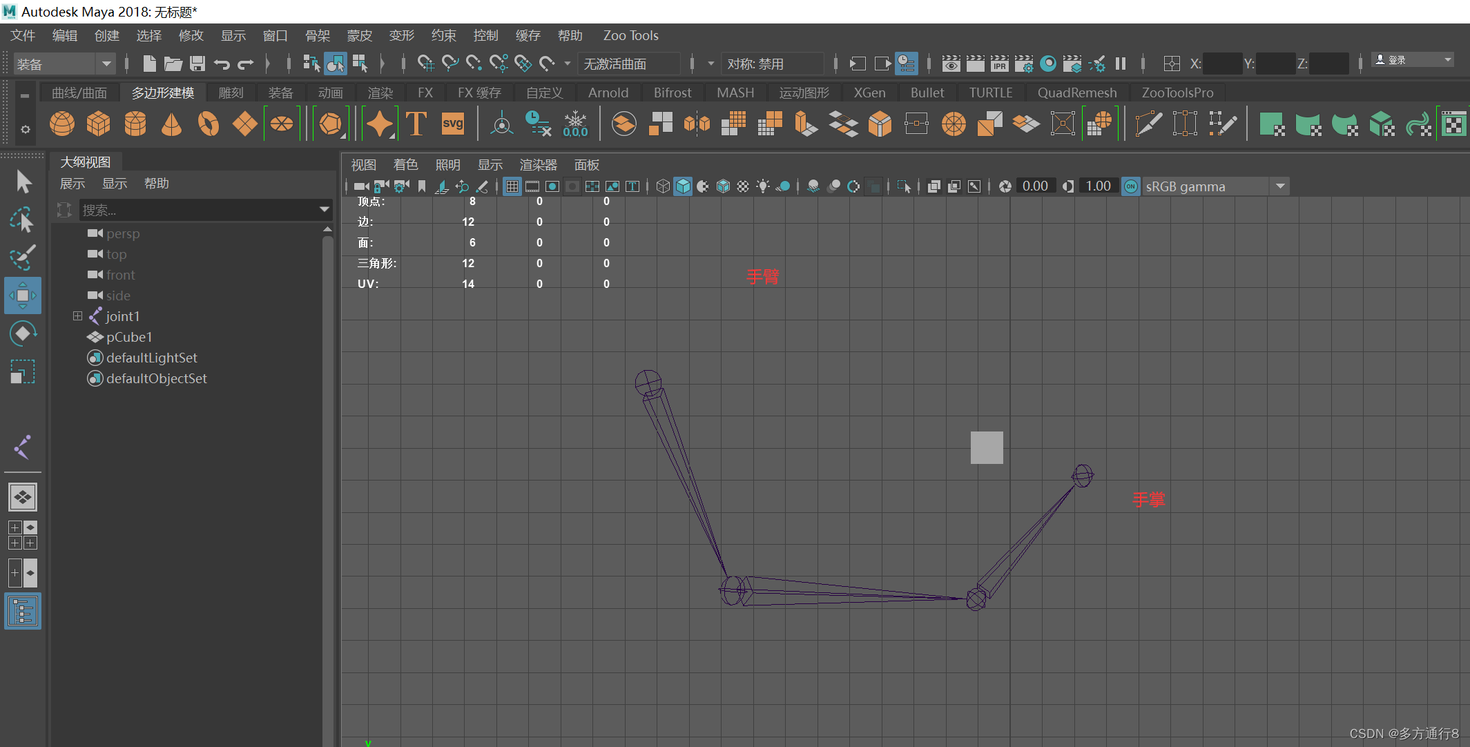
Task: Create a polygon cube from shelf
Action: [x=99, y=124]
